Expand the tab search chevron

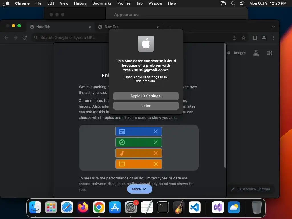pyautogui.click(x=273, y=27)
